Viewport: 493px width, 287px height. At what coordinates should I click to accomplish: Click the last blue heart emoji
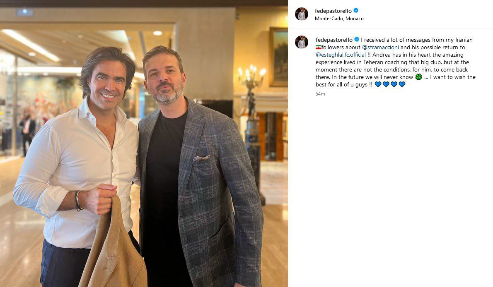pos(402,84)
